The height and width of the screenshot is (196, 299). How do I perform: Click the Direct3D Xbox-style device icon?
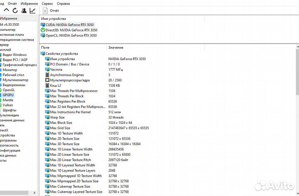click(x=43, y=30)
